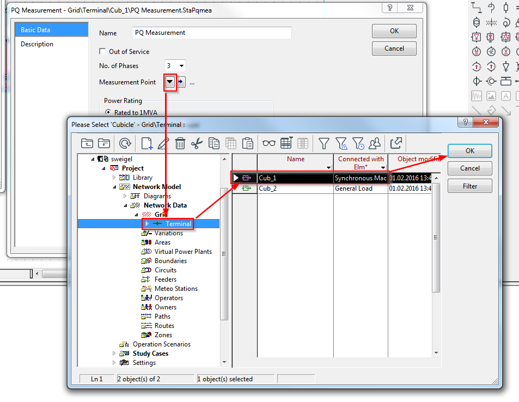This screenshot has height=402, width=519.
Task: Click the Refresh icon in dialog toolbar
Action: click(125, 143)
